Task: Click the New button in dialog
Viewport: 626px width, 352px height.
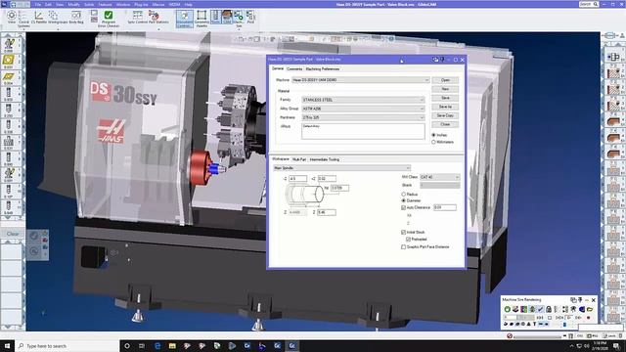Action: pyautogui.click(x=445, y=89)
